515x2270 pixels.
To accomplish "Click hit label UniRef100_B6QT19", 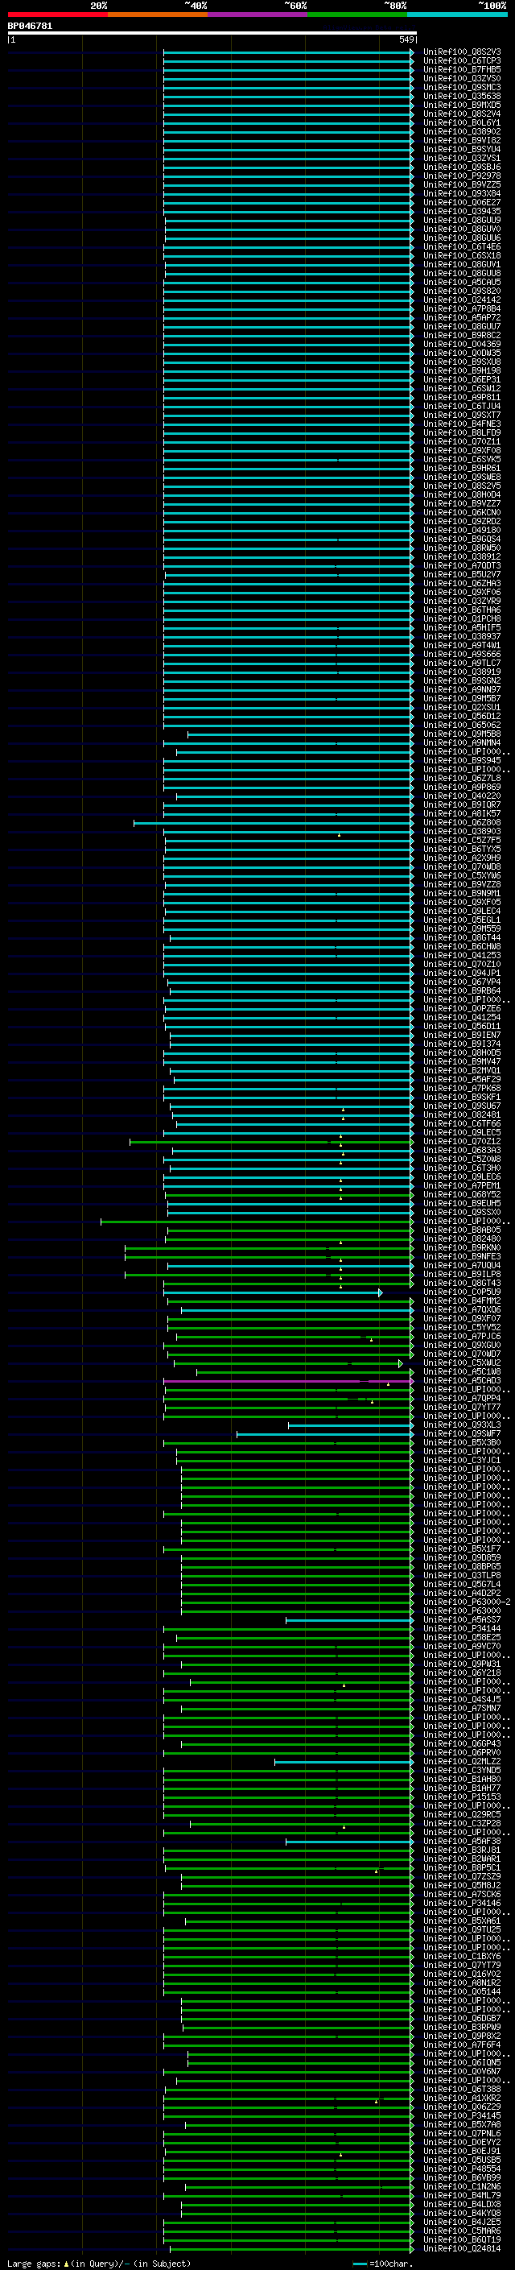I will click(x=462, y=2241).
